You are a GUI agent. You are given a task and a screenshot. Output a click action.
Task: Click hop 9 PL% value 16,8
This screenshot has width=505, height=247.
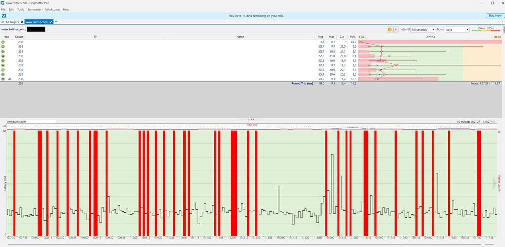pos(353,79)
